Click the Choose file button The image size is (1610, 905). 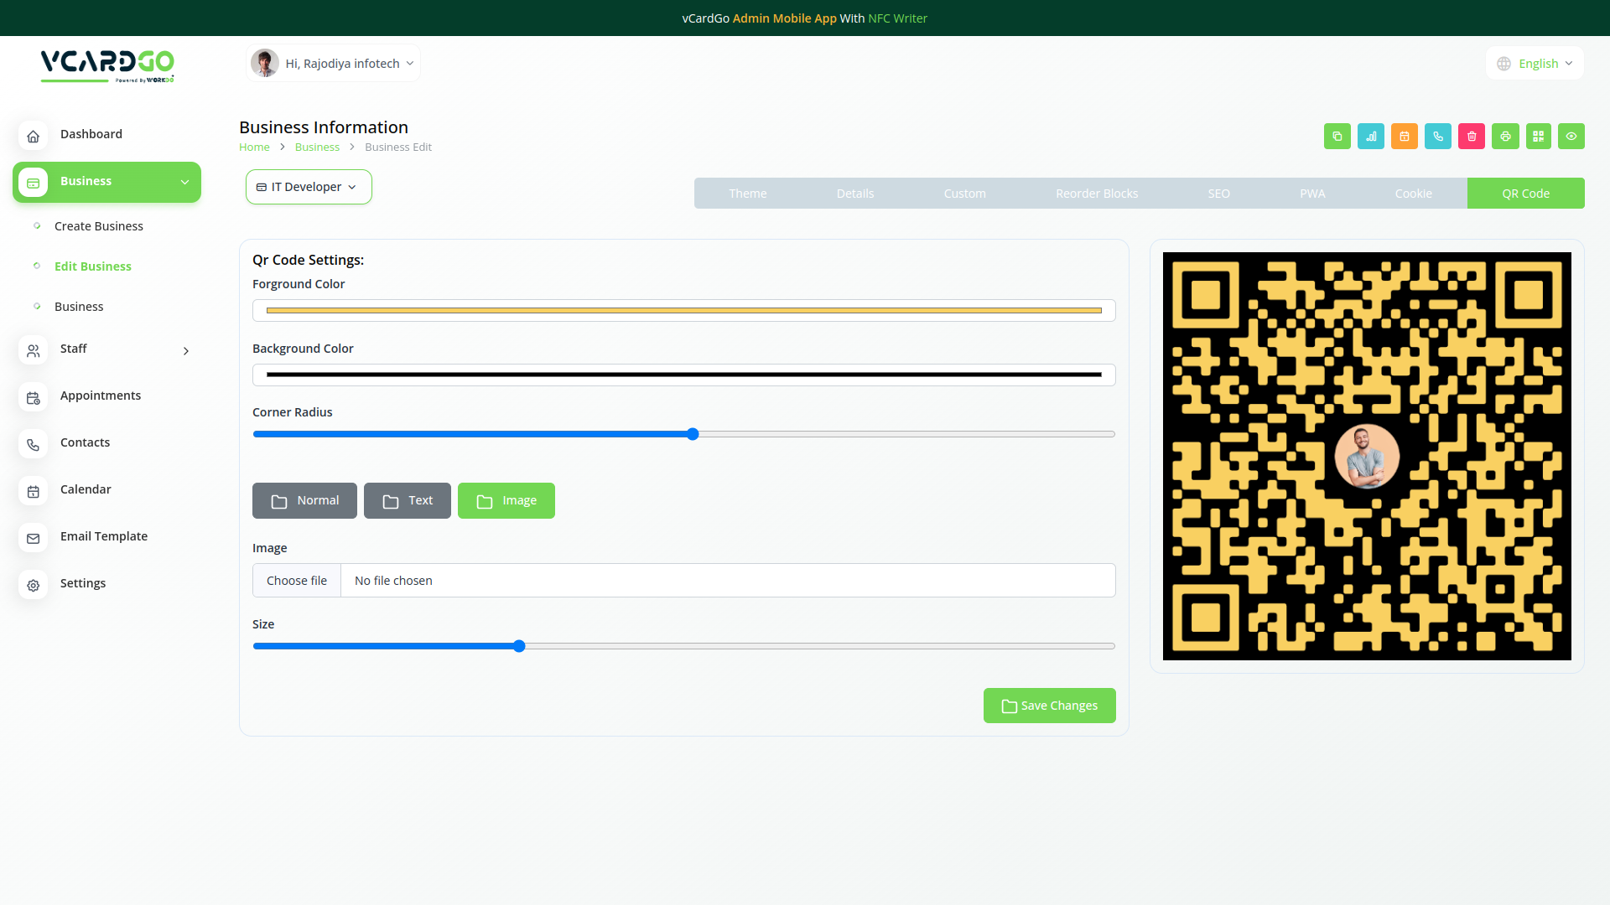(297, 581)
